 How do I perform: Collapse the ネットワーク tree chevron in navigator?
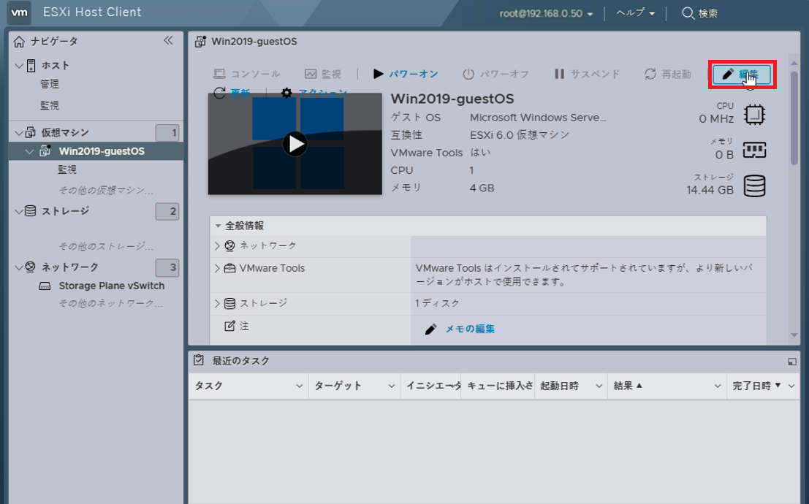(x=19, y=267)
